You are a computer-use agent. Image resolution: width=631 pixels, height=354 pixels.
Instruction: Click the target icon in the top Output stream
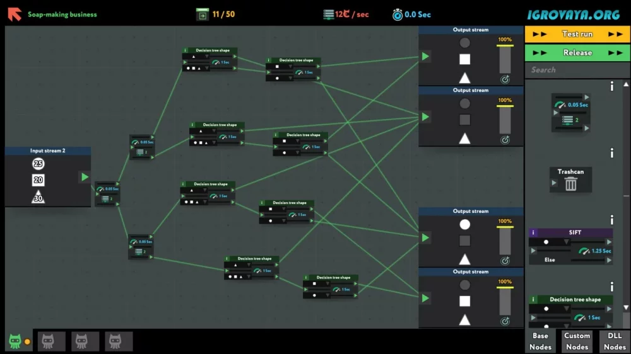[505, 79]
